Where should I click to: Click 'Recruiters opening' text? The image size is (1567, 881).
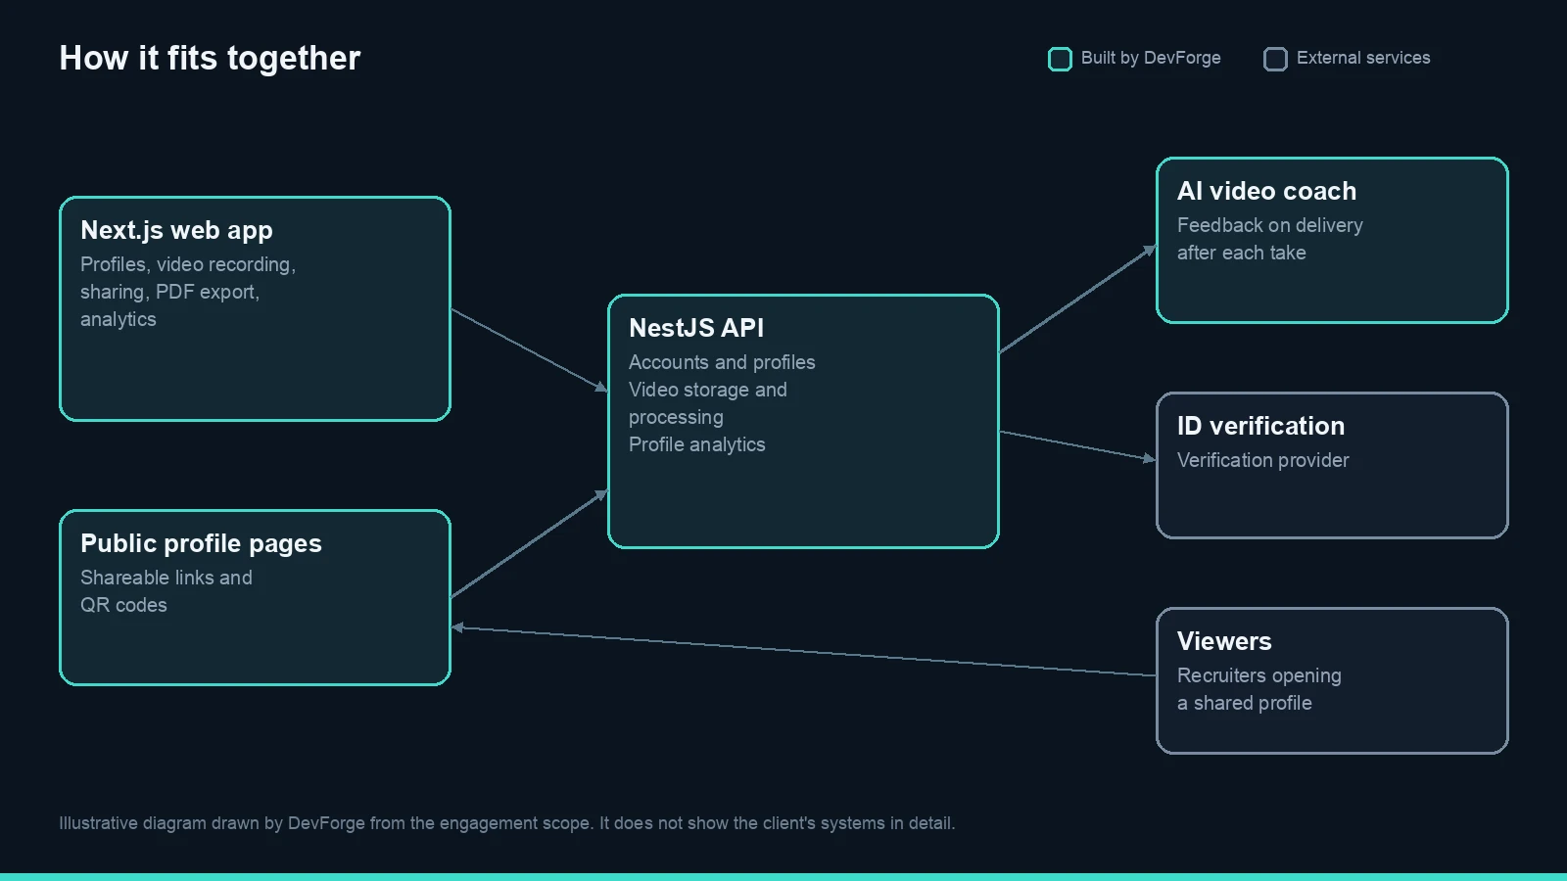coord(1259,675)
